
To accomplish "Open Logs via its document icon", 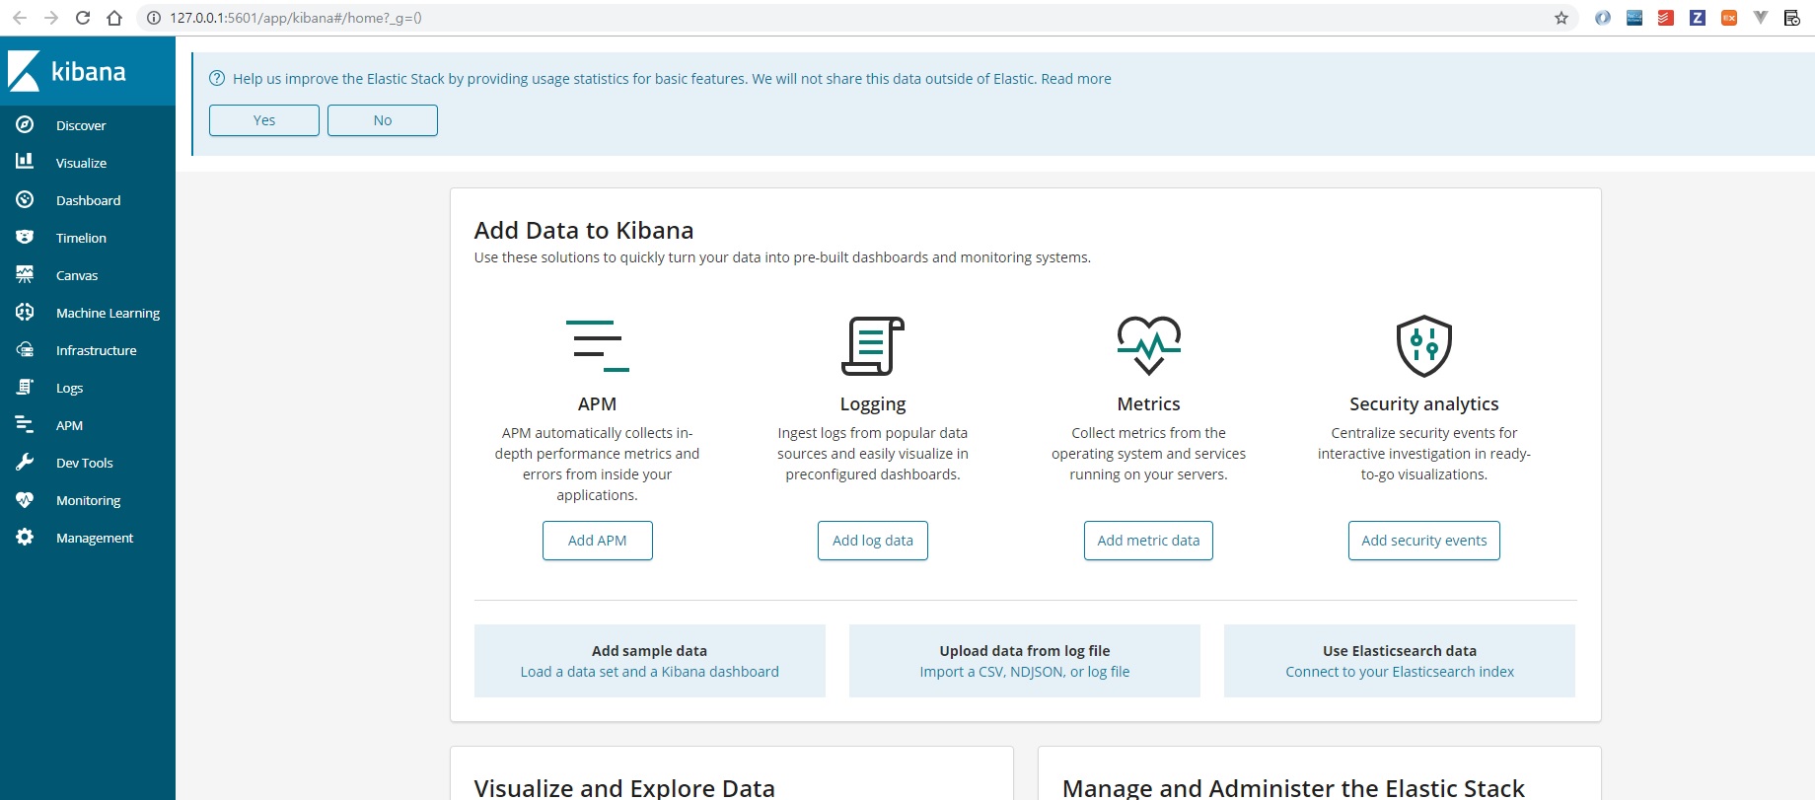I will (x=25, y=387).
